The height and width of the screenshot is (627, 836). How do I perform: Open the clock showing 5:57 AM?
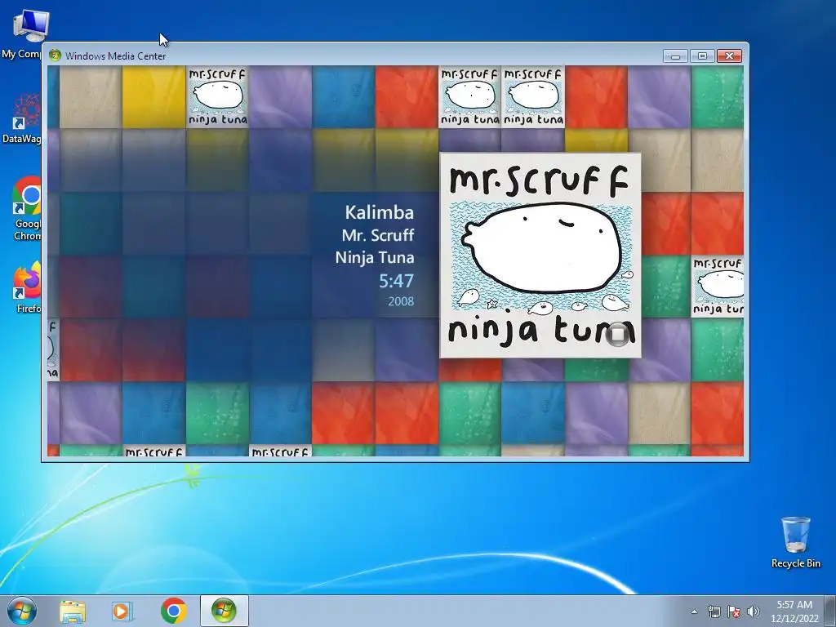794,611
